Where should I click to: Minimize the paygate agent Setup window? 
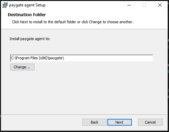(x=129, y=5)
